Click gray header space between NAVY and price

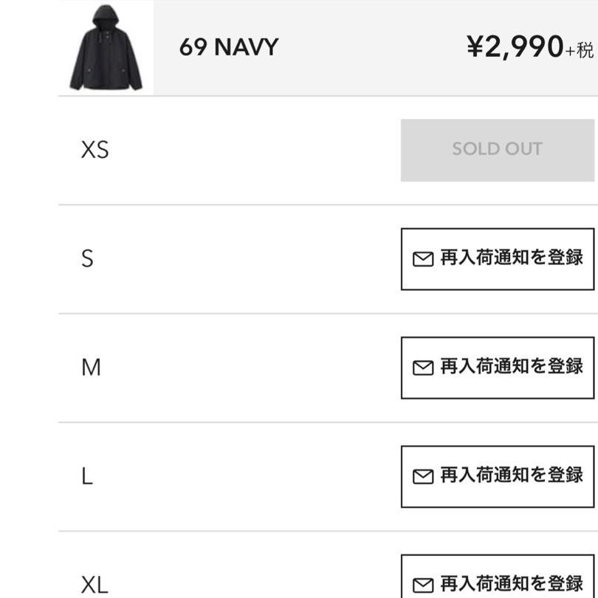click(x=369, y=47)
